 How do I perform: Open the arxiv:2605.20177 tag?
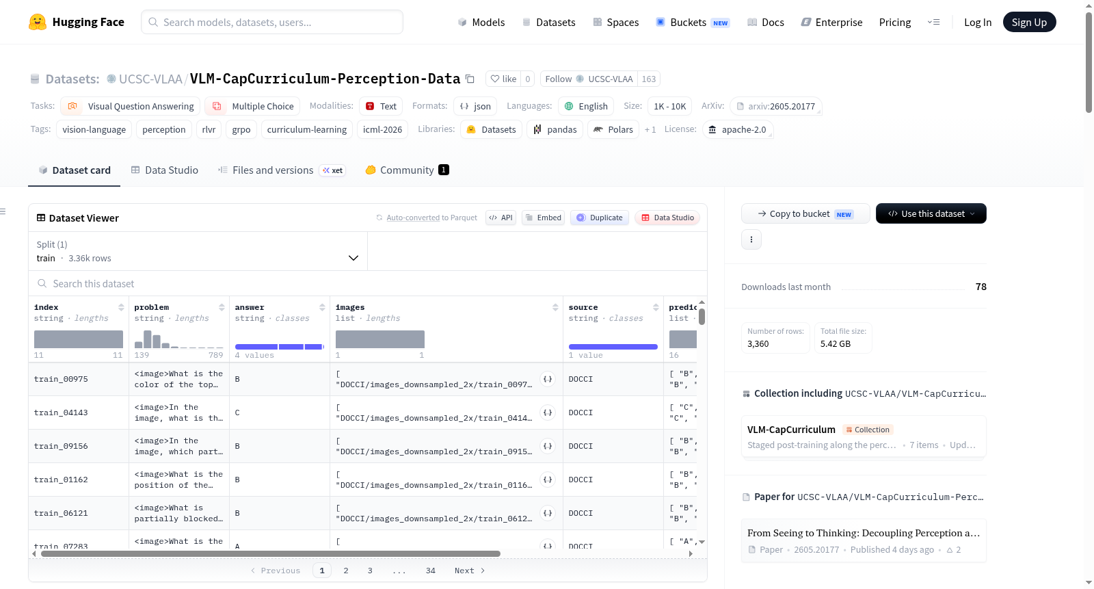(x=775, y=106)
